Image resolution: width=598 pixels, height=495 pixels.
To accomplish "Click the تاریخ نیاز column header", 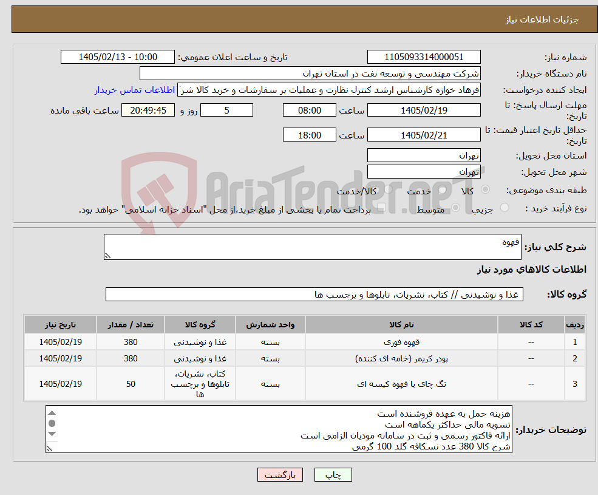I will point(60,325).
